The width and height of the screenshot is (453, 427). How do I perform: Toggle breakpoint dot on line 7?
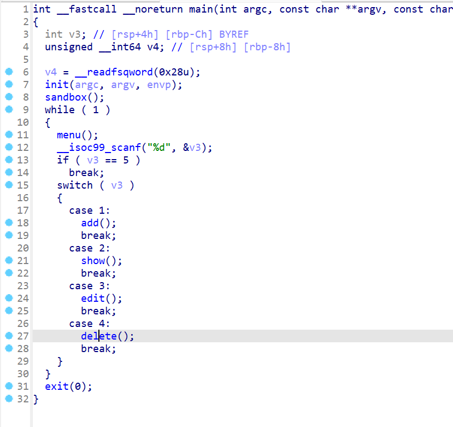click(9, 84)
